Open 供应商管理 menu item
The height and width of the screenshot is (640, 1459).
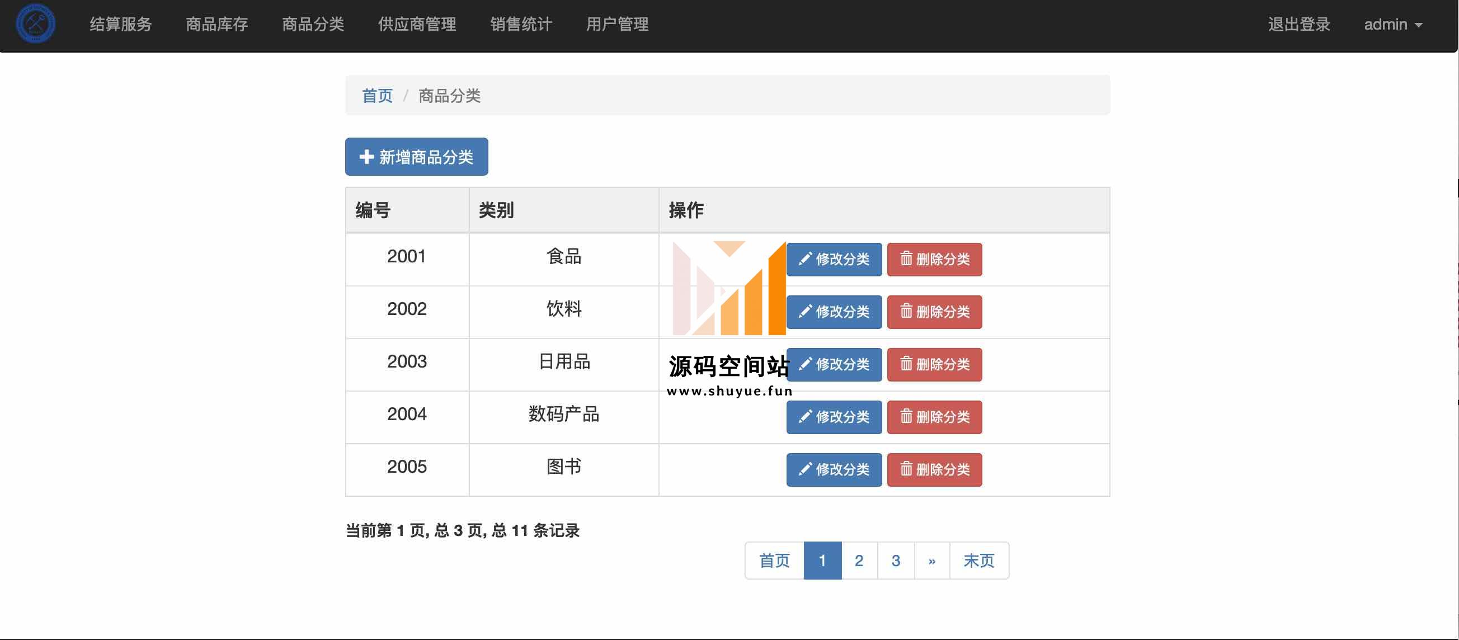417,25
